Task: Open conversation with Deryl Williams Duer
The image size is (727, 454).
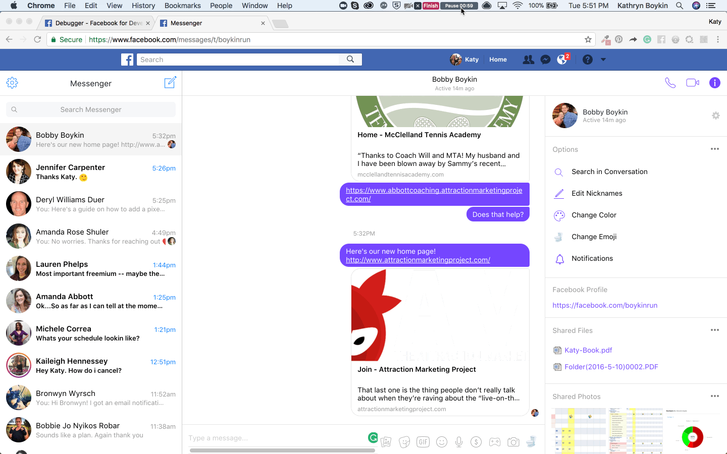Action: point(91,204)
